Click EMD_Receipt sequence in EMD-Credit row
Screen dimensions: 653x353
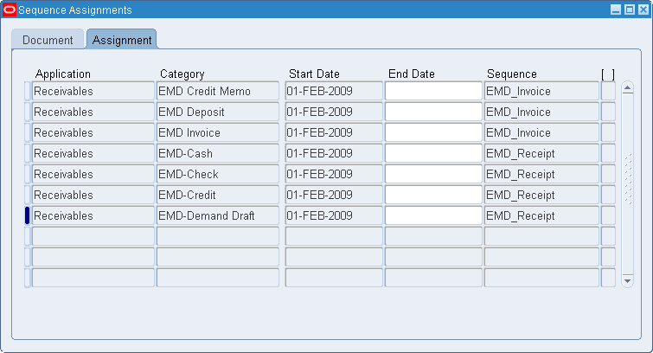(x=541, y=195)
